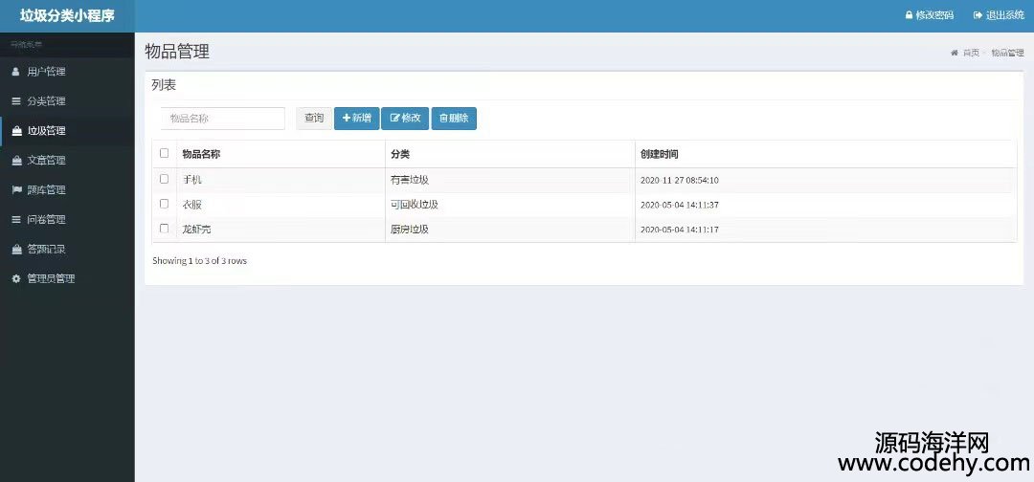This screenshot has height=482, width=1034.
Task: Click the 龙虾壳 item name cell
Action: click(281, 230)
